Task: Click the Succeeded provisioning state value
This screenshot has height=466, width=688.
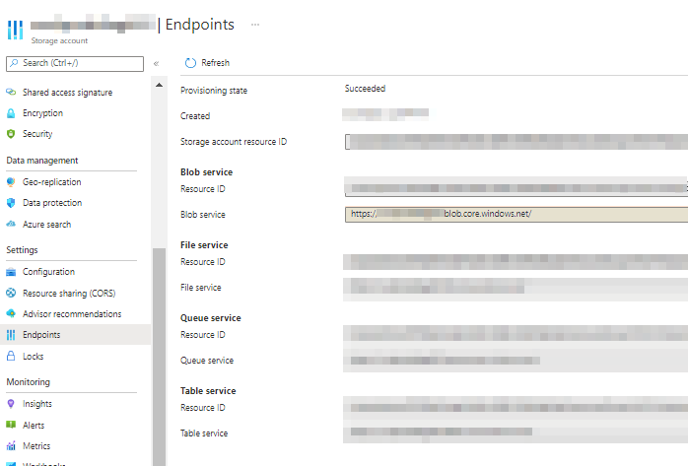Action: 365,89
